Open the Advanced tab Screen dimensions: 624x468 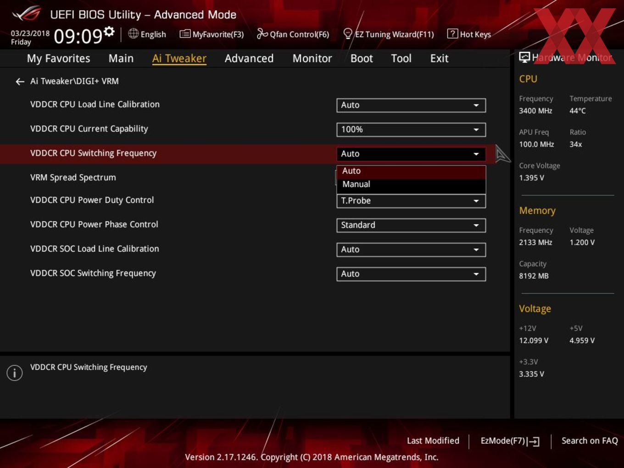coord(249,58)
